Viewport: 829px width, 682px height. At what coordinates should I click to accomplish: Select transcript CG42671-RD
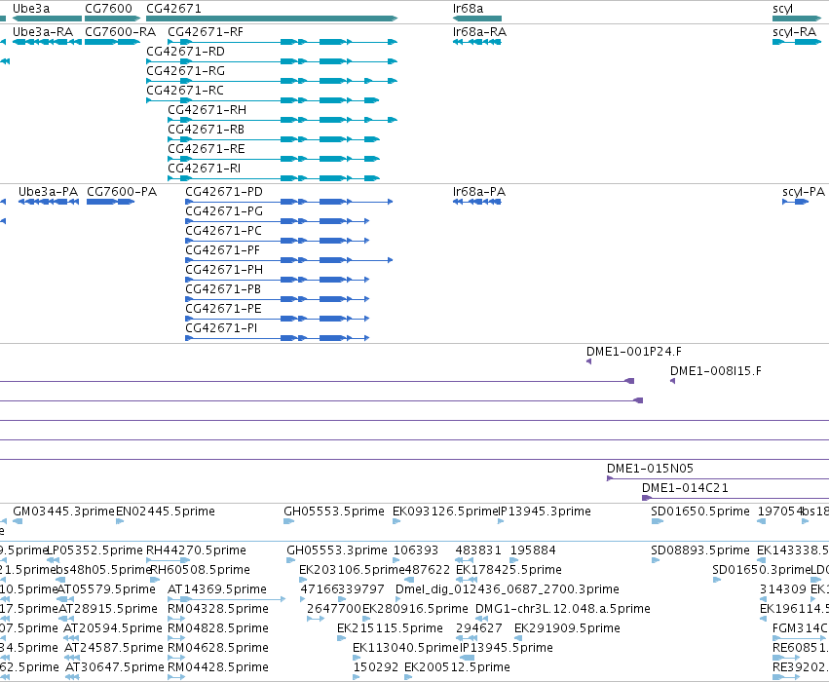(185, 52)
